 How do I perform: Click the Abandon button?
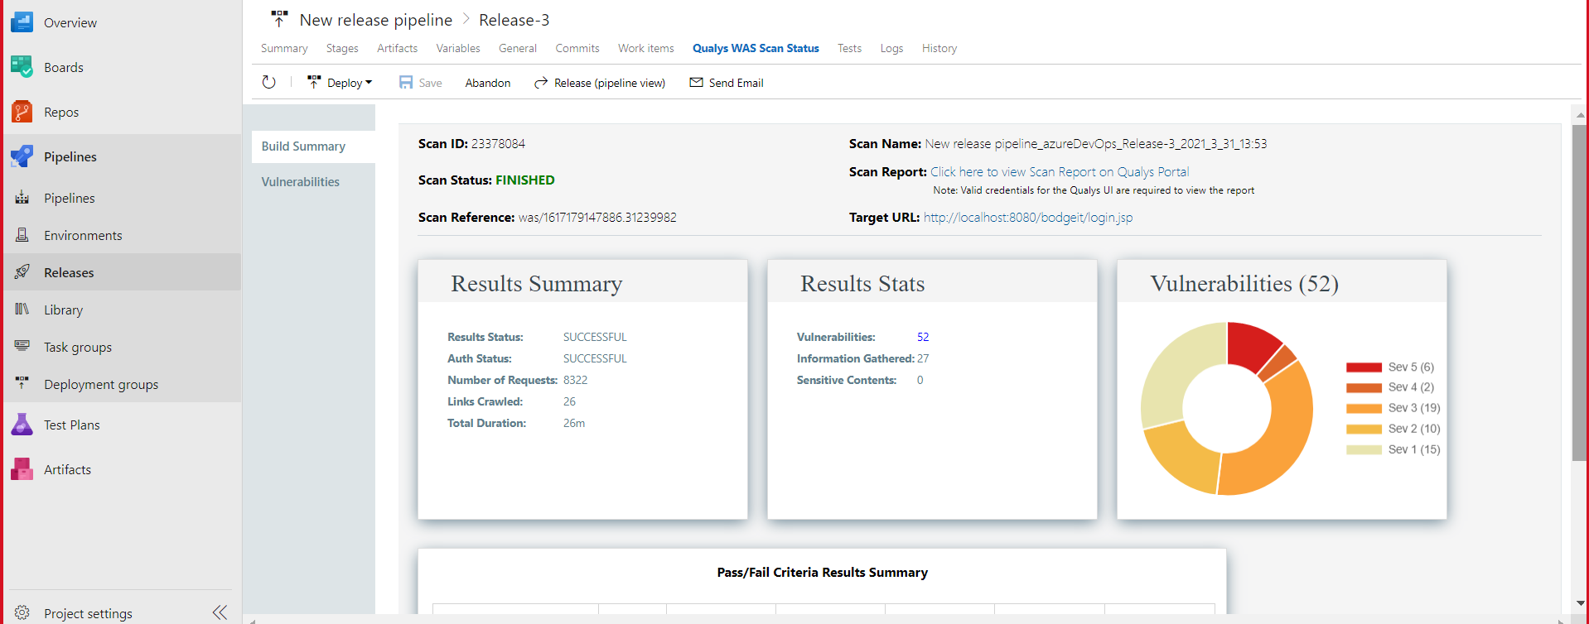(487, 83)
